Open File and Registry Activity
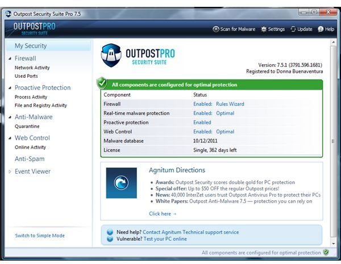Image resolution: width=341 pixels, height=264 pixels. 41,106
